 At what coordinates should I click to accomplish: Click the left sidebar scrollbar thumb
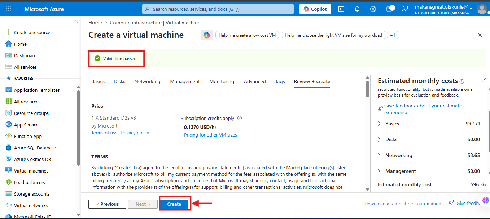point(79,128)
